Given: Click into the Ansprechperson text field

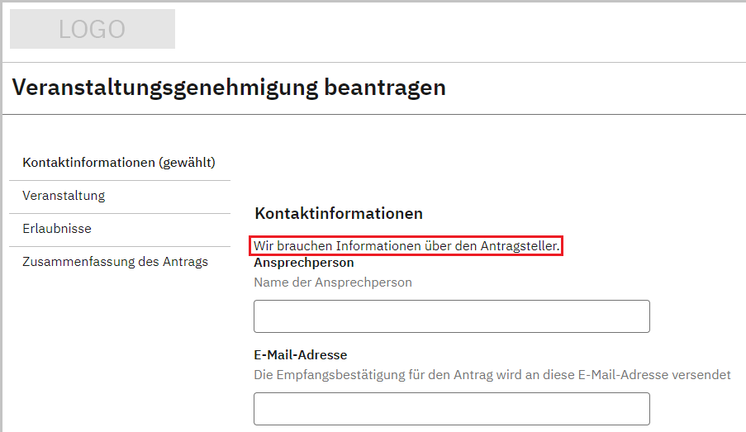Looking at the screenshot, I should pyautogui.click(x=451, y=316).
